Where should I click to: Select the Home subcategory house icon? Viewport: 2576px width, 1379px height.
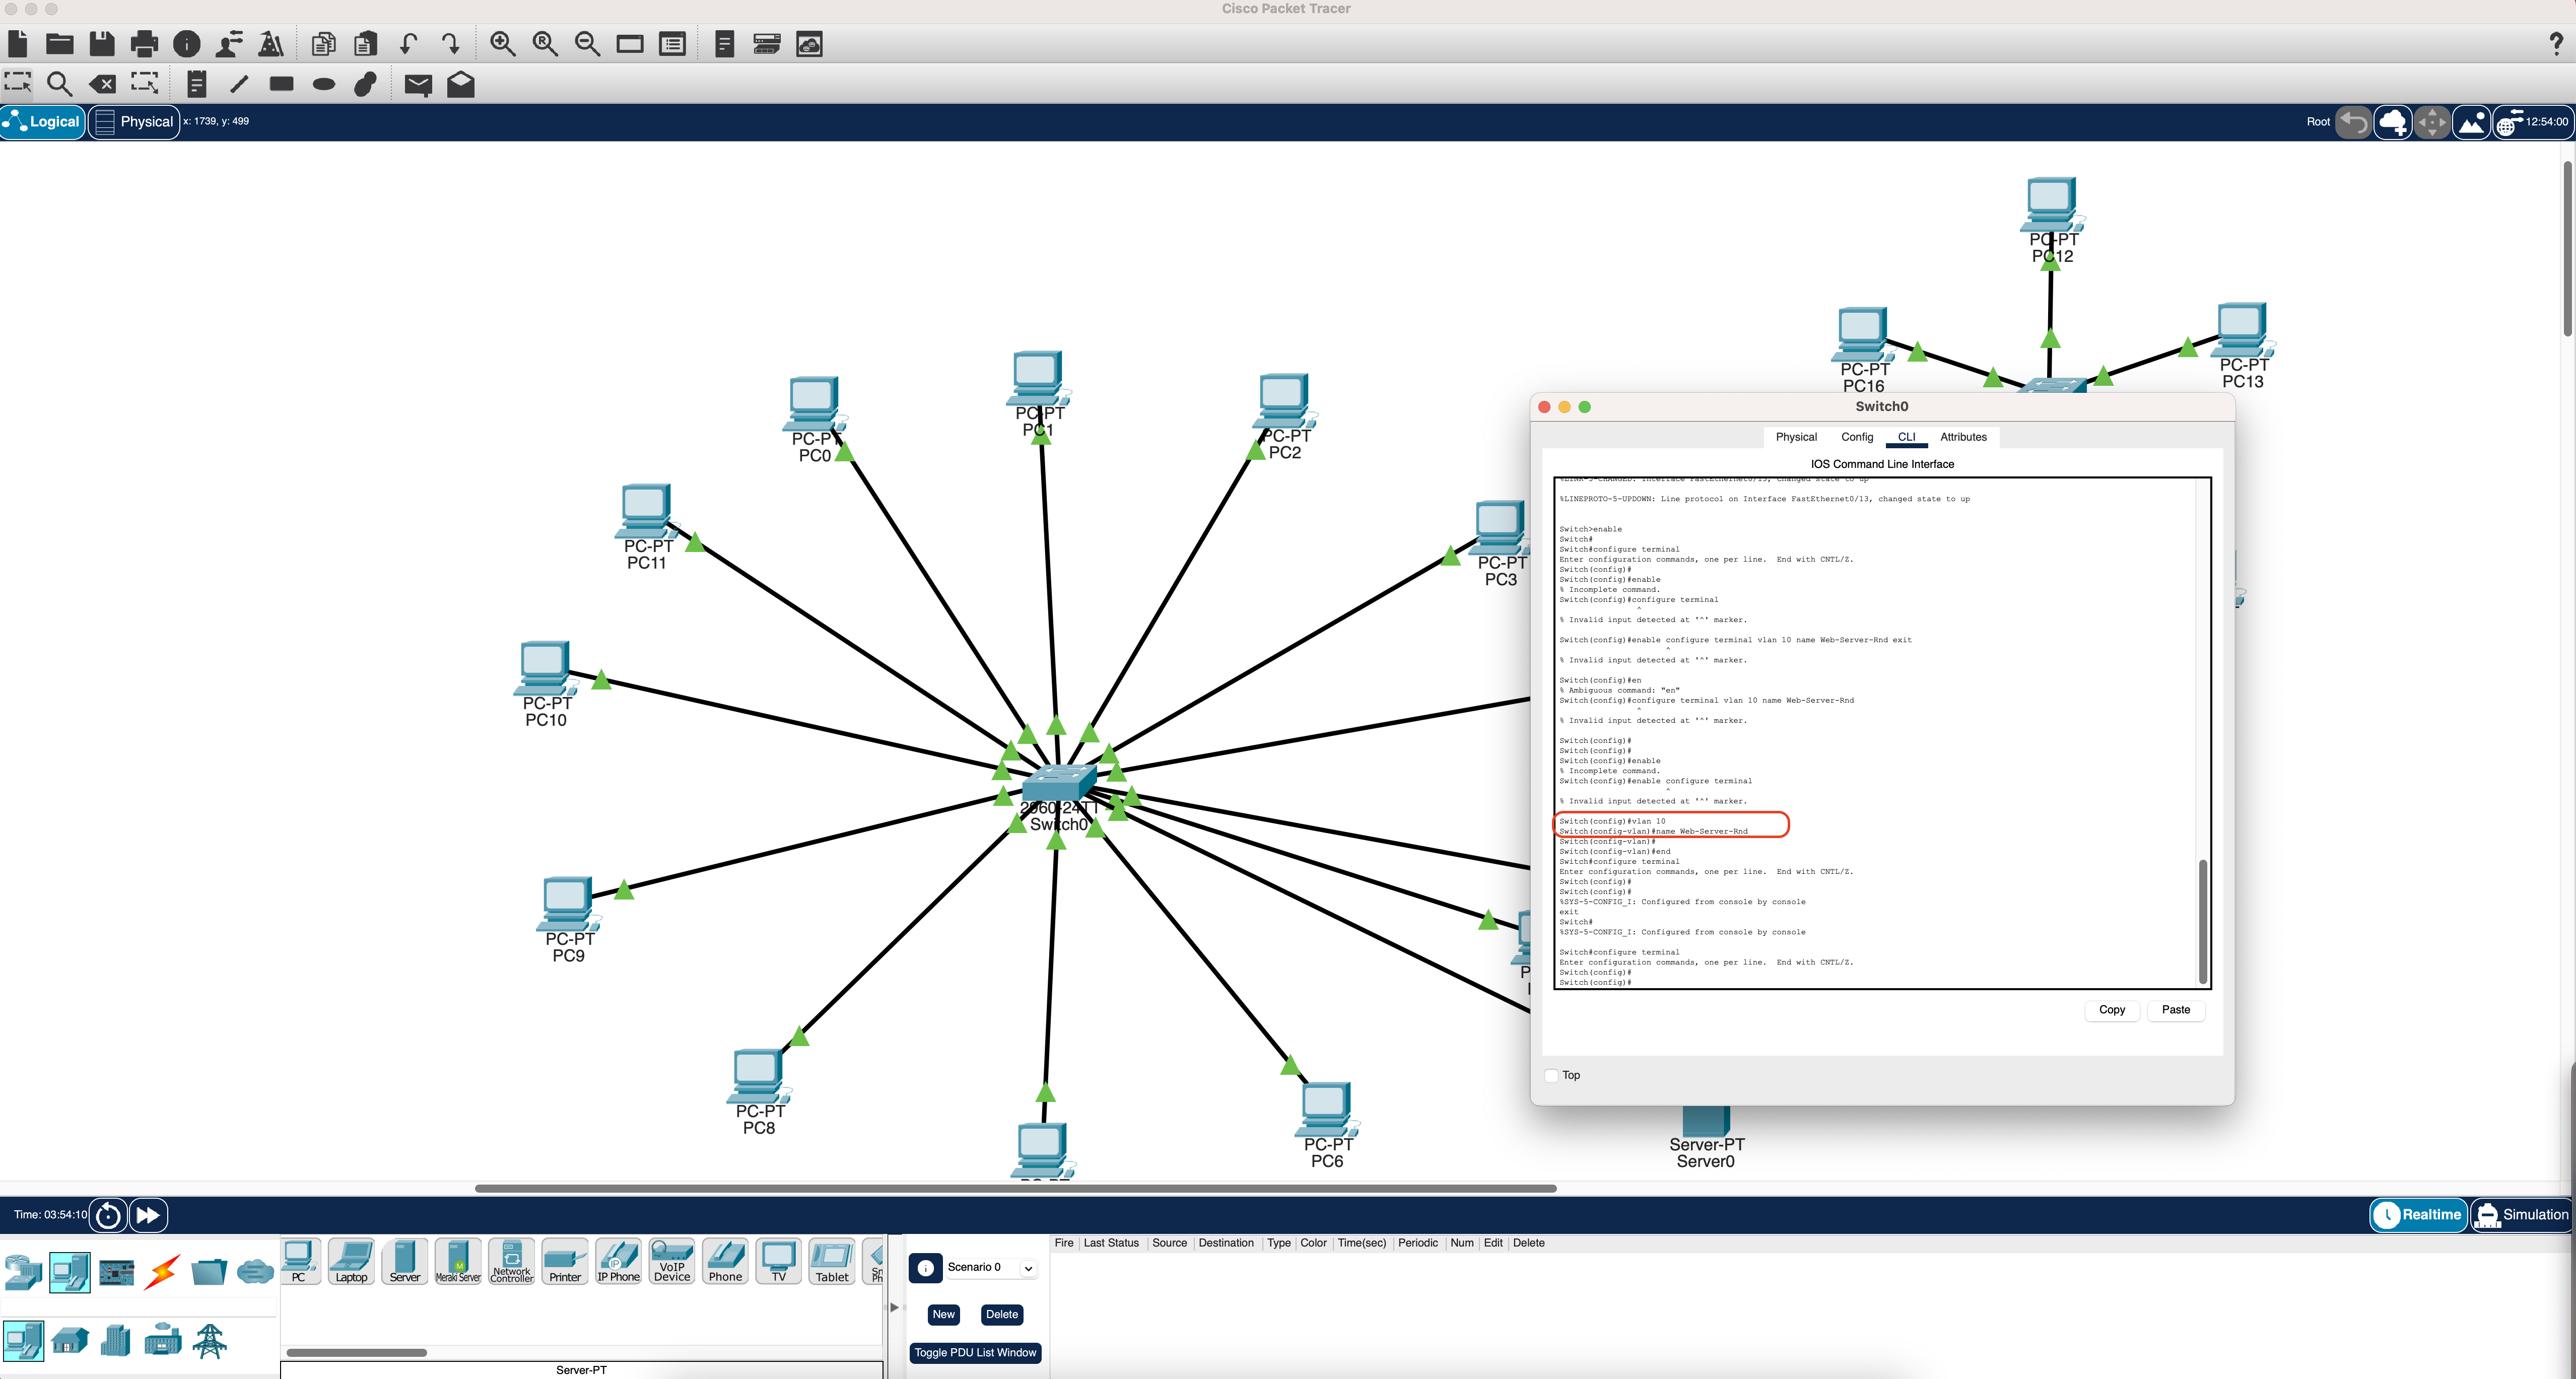pyautogui.click(x=70, y=1340)
